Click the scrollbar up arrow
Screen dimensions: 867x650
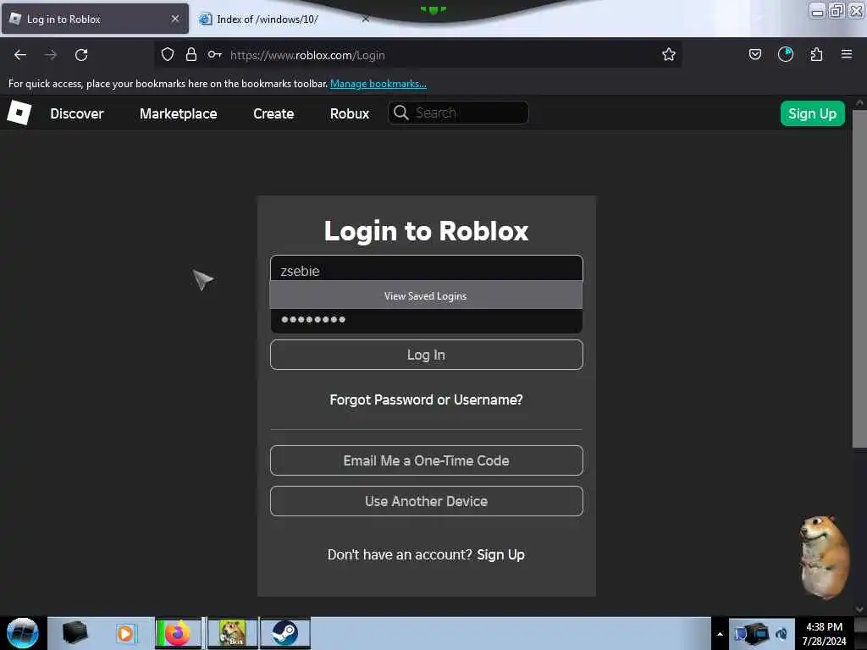point(859,102)
